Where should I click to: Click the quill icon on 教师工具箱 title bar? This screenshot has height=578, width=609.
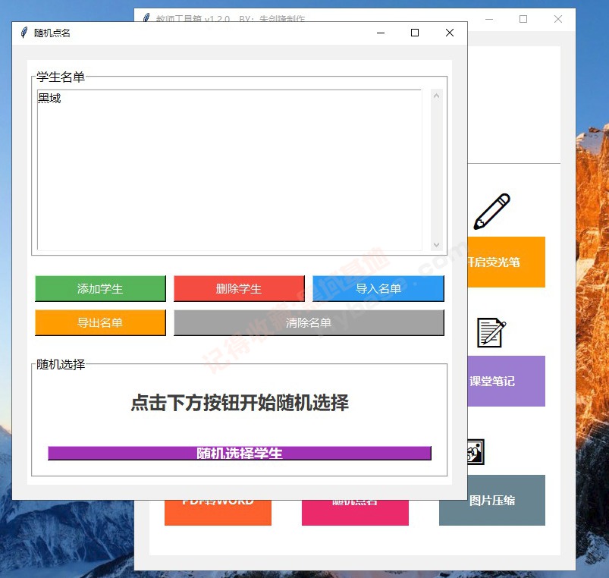click(x=145, y=18)
